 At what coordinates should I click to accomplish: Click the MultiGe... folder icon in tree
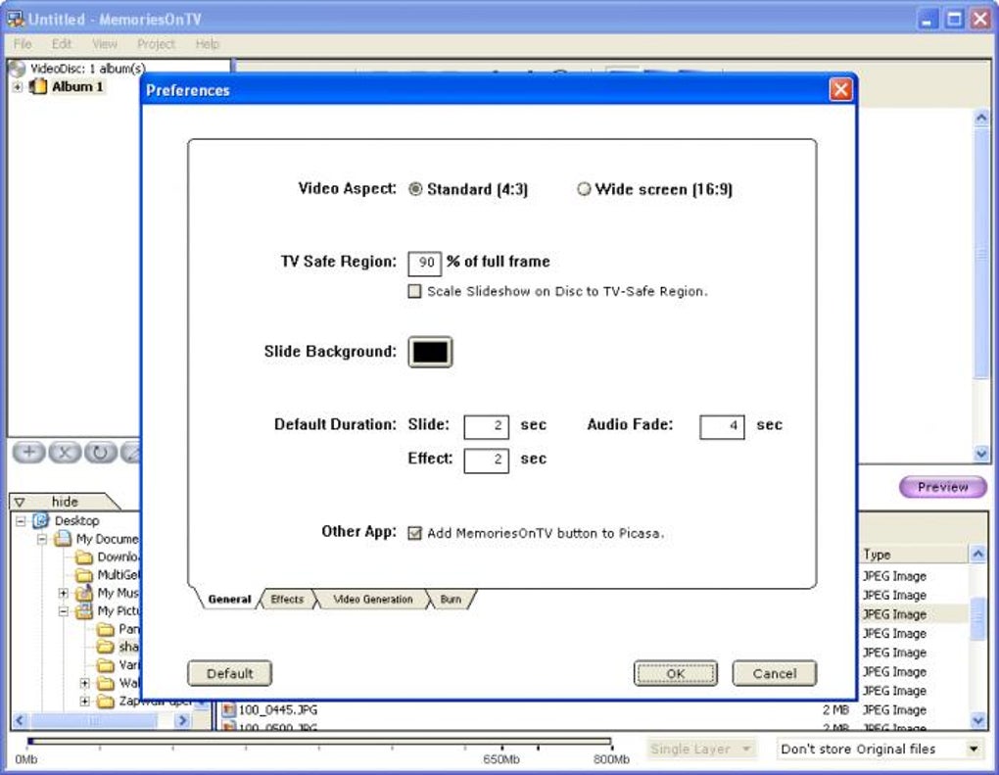point(84,575)
